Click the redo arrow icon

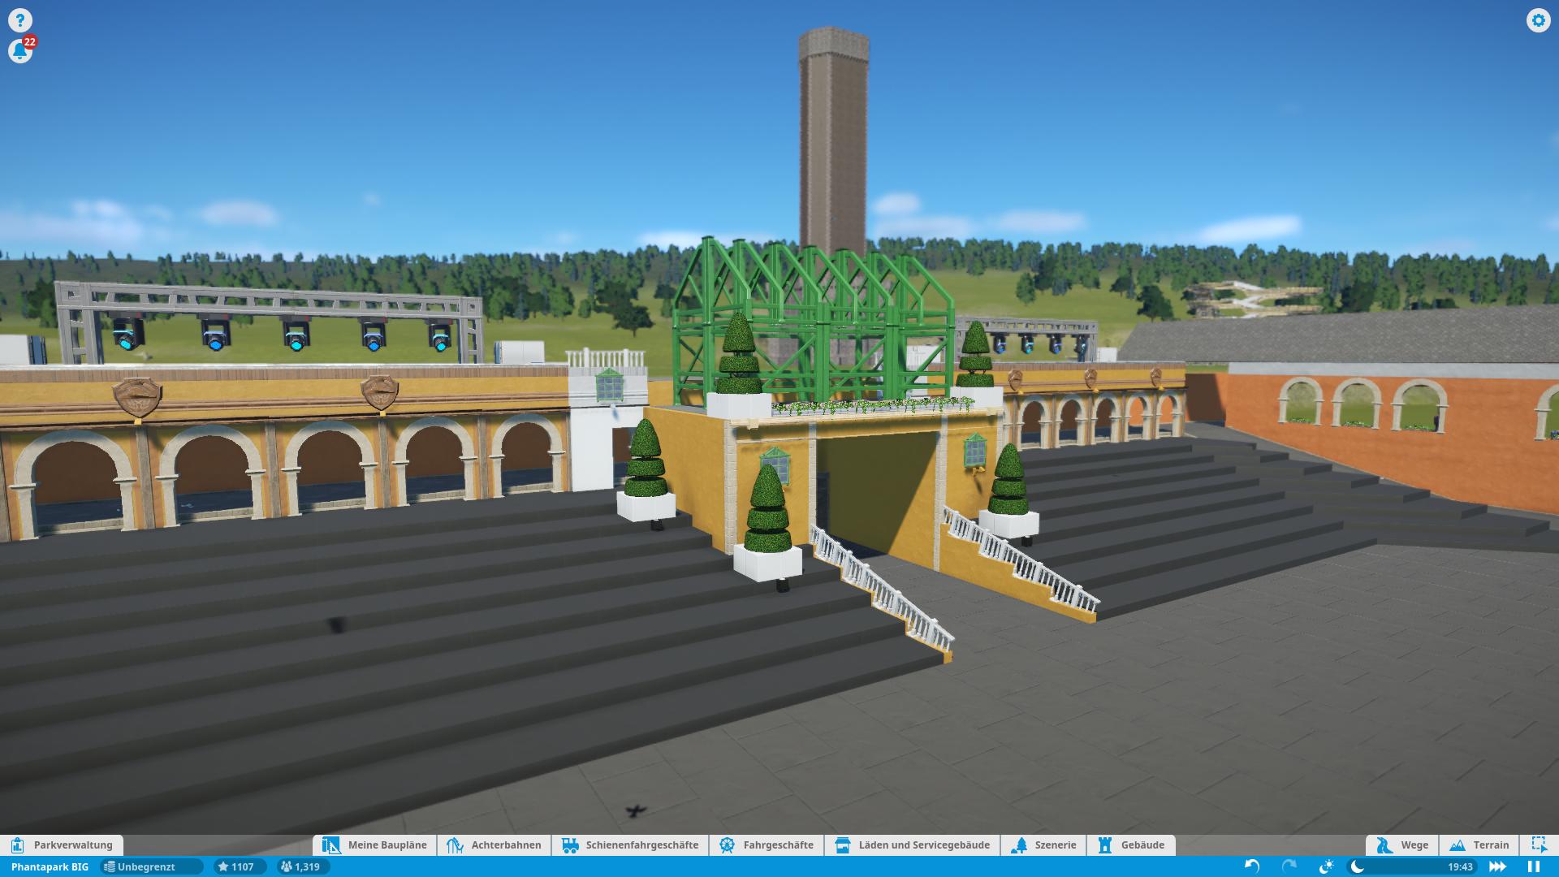[1289, 866]
